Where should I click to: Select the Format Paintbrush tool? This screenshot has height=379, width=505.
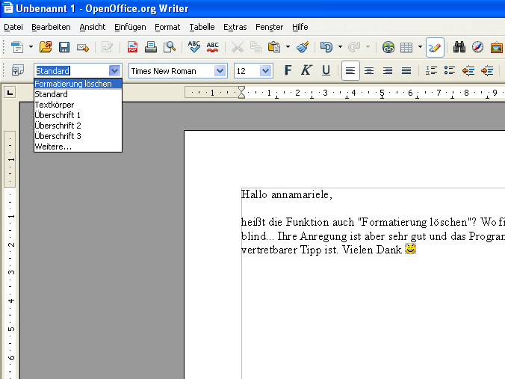[303, 47]
